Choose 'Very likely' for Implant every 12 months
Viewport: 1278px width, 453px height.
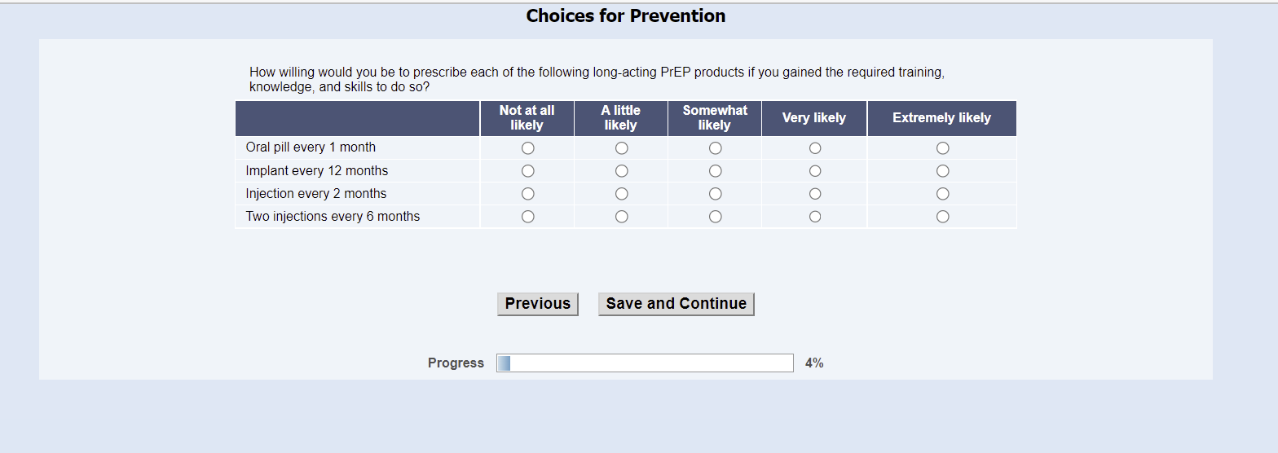[x=814, y=171]
